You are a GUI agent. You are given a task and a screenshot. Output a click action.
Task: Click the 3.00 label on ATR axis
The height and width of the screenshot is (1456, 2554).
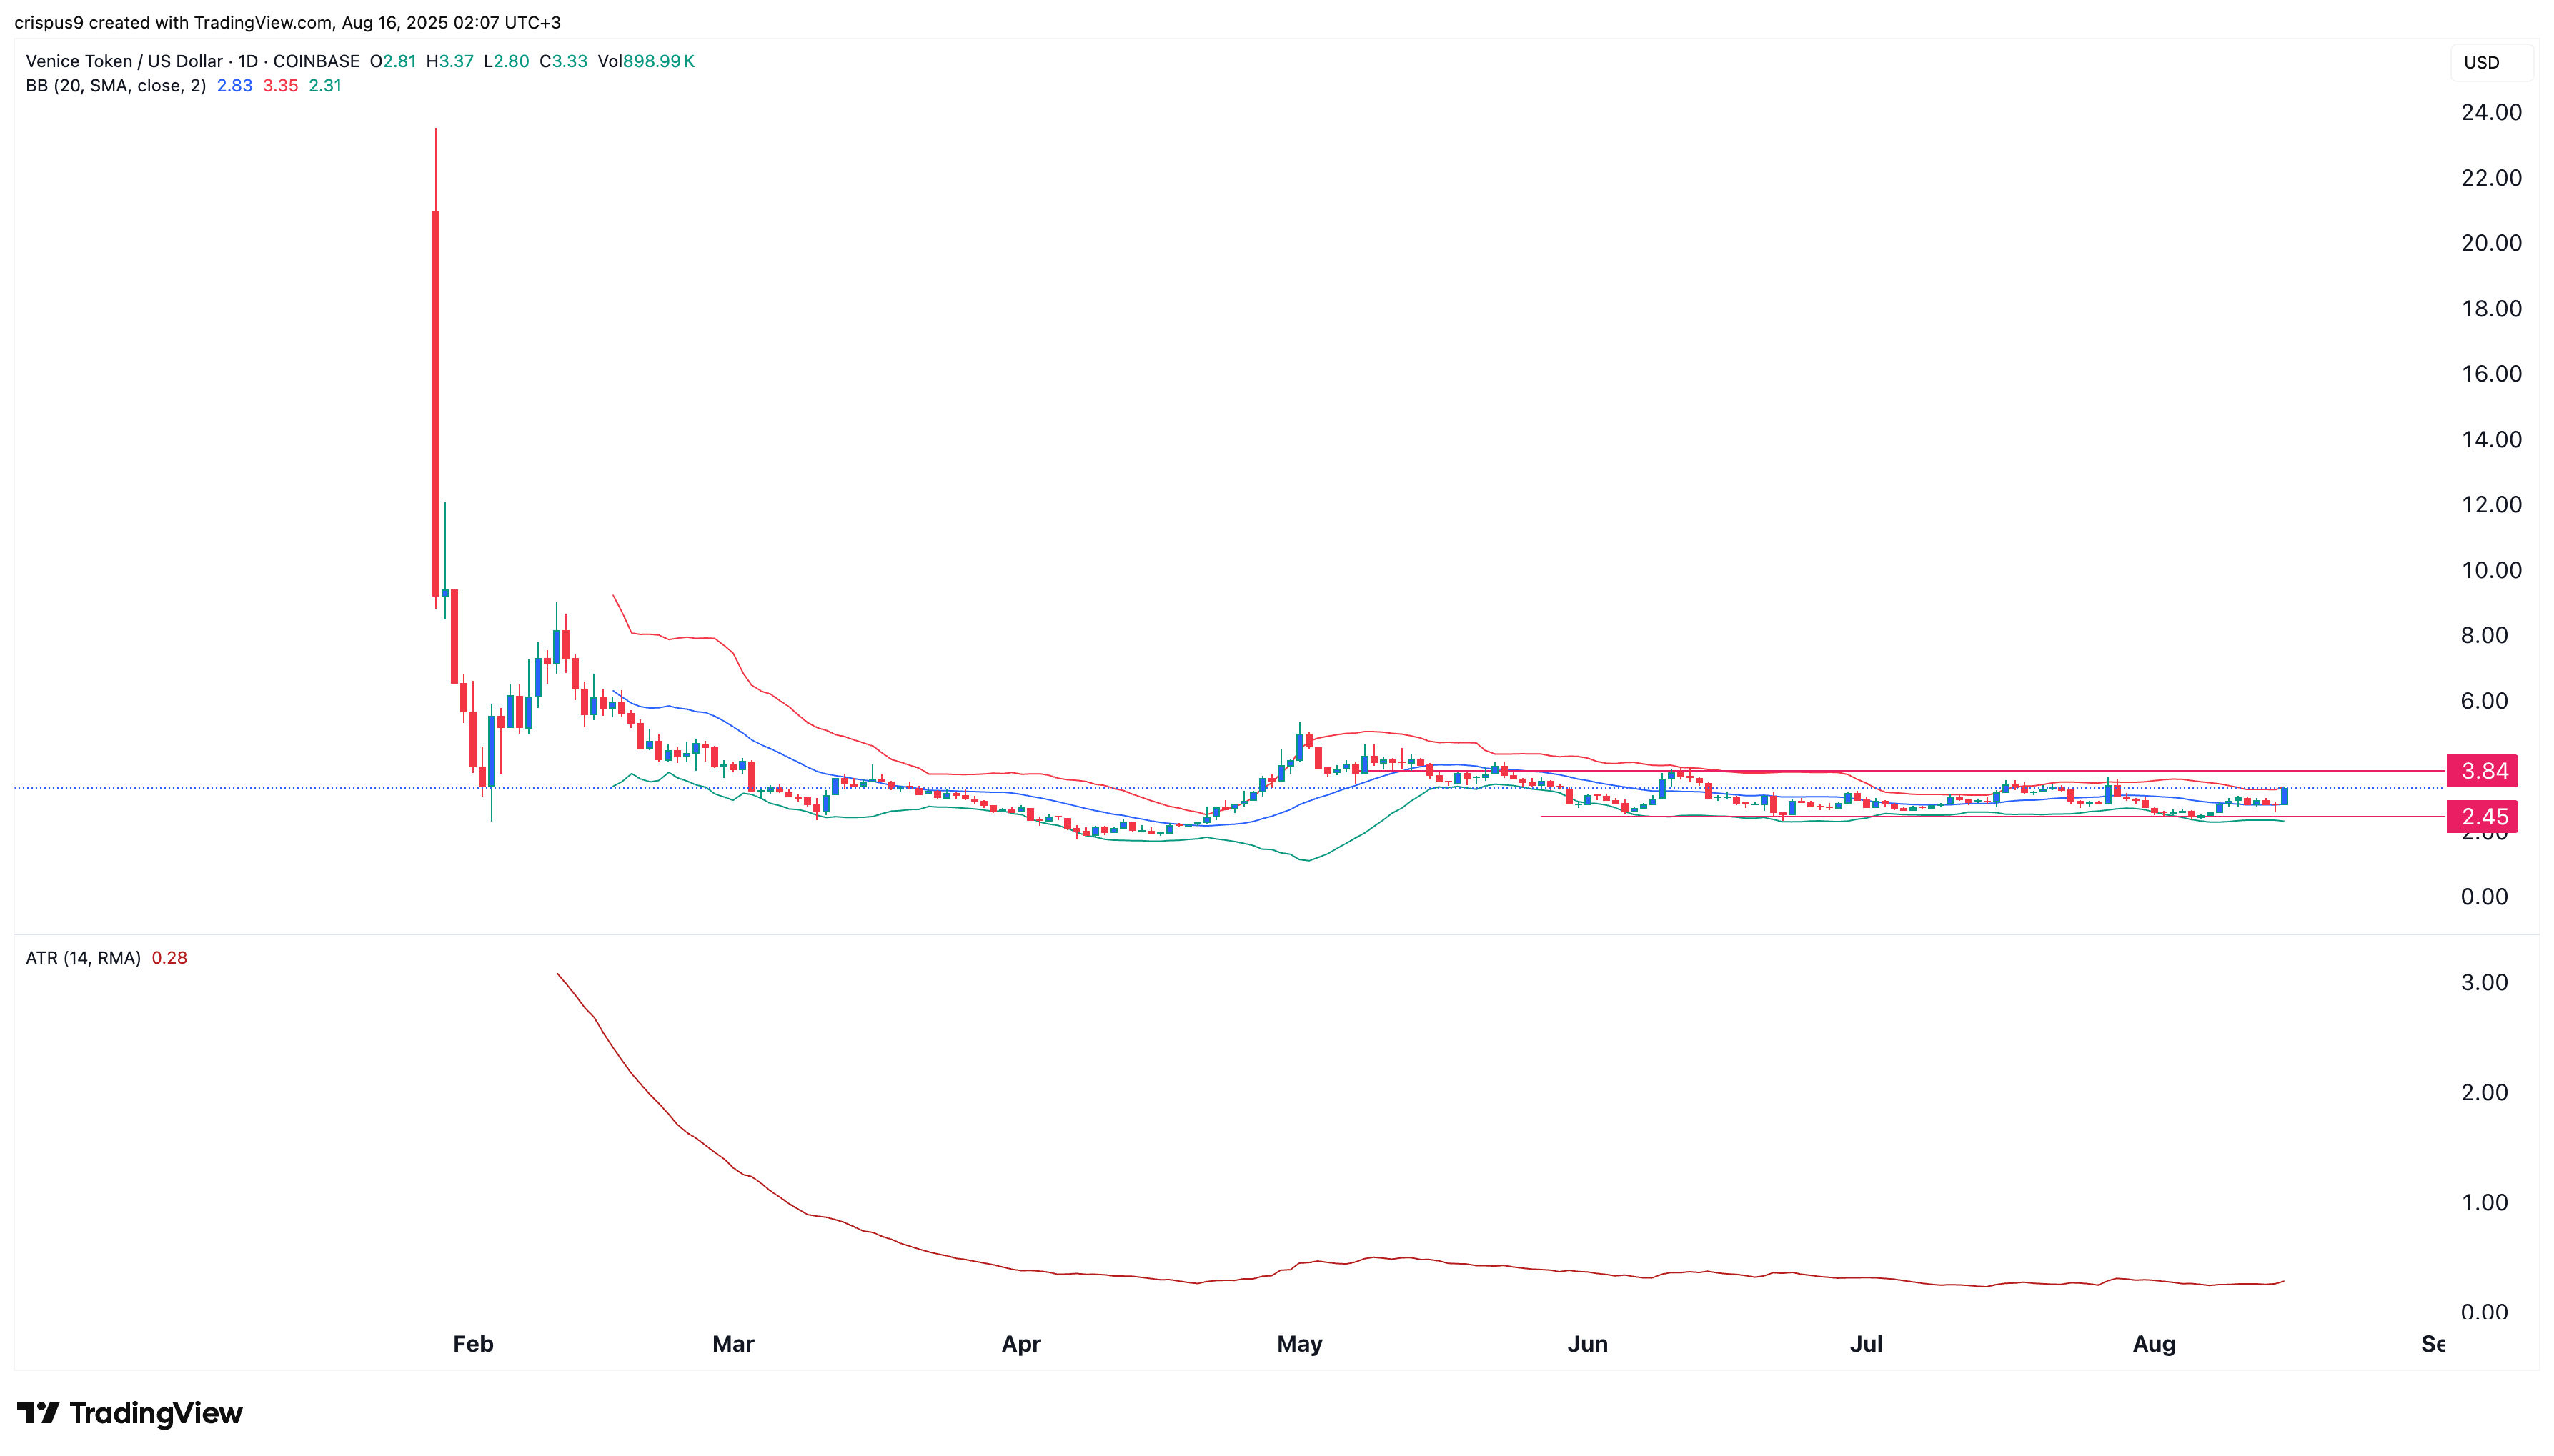coord(2484,982)
